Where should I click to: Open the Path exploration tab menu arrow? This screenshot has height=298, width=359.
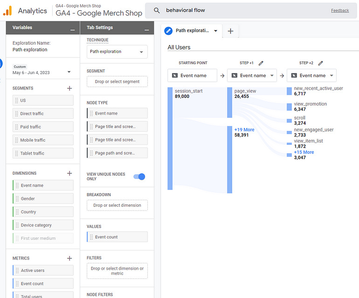click(215, 31)
